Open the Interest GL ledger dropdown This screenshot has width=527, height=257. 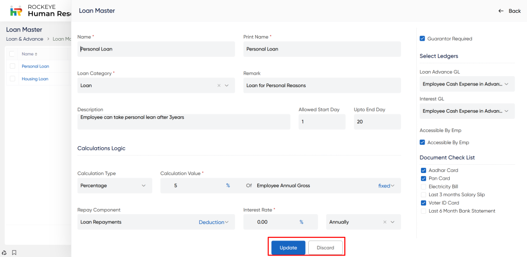[466, 111]
